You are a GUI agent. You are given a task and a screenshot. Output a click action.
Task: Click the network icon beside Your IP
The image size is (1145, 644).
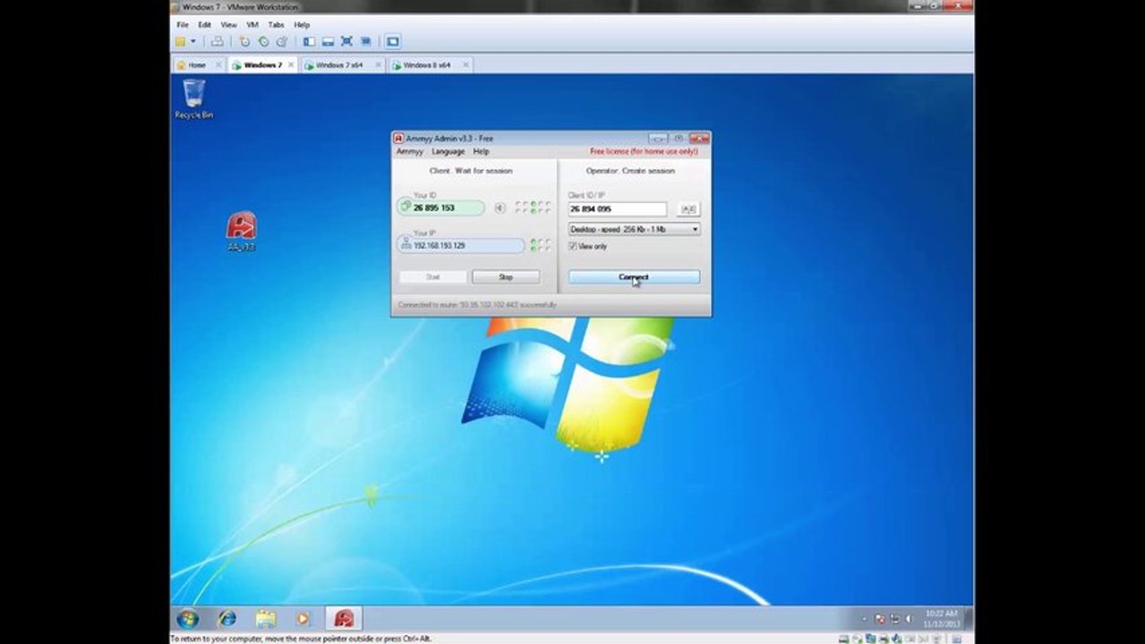pyautogui.click(x=406, y=245)
